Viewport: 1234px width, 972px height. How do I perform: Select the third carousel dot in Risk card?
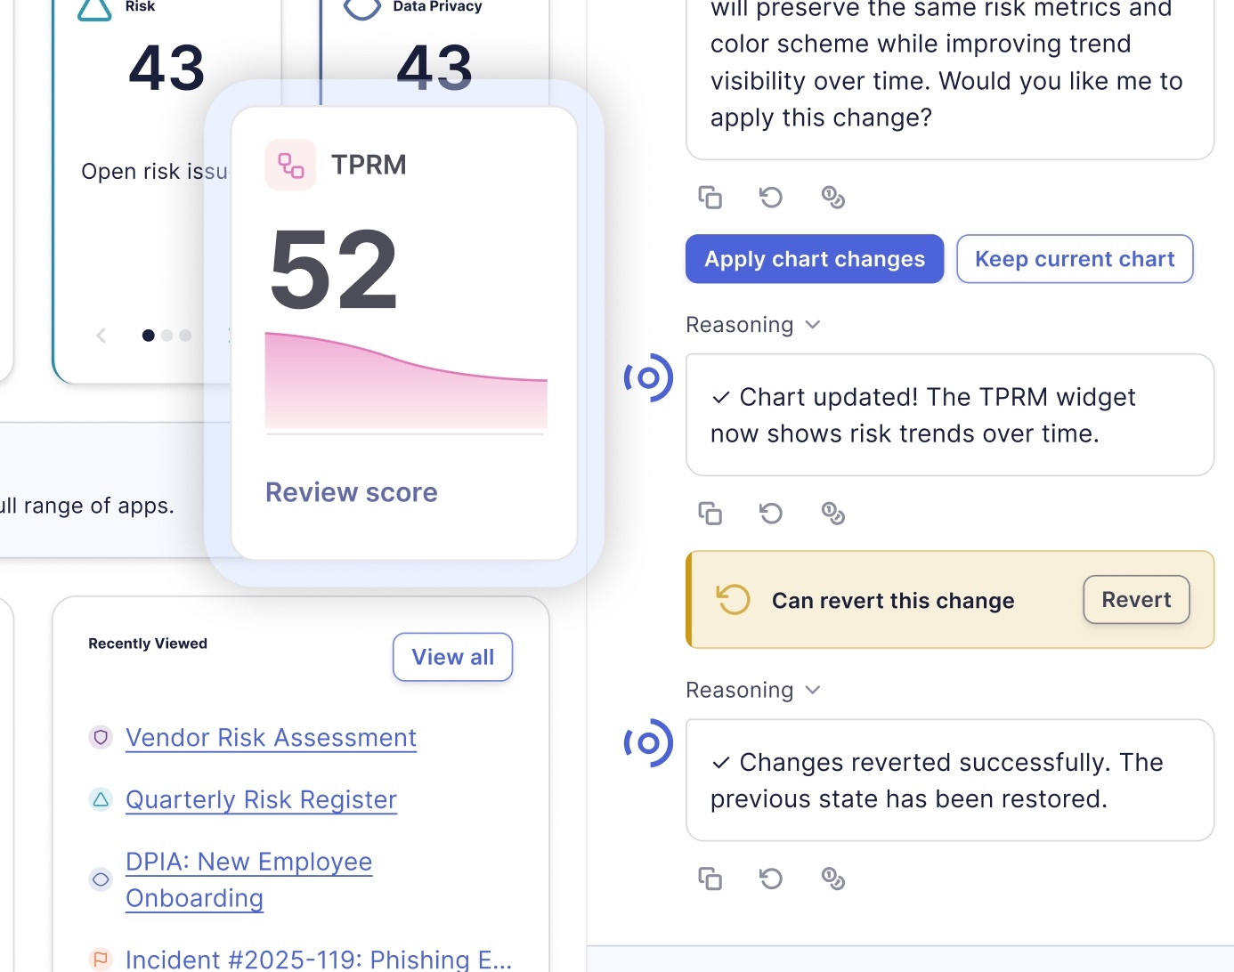tap(185, 336)
